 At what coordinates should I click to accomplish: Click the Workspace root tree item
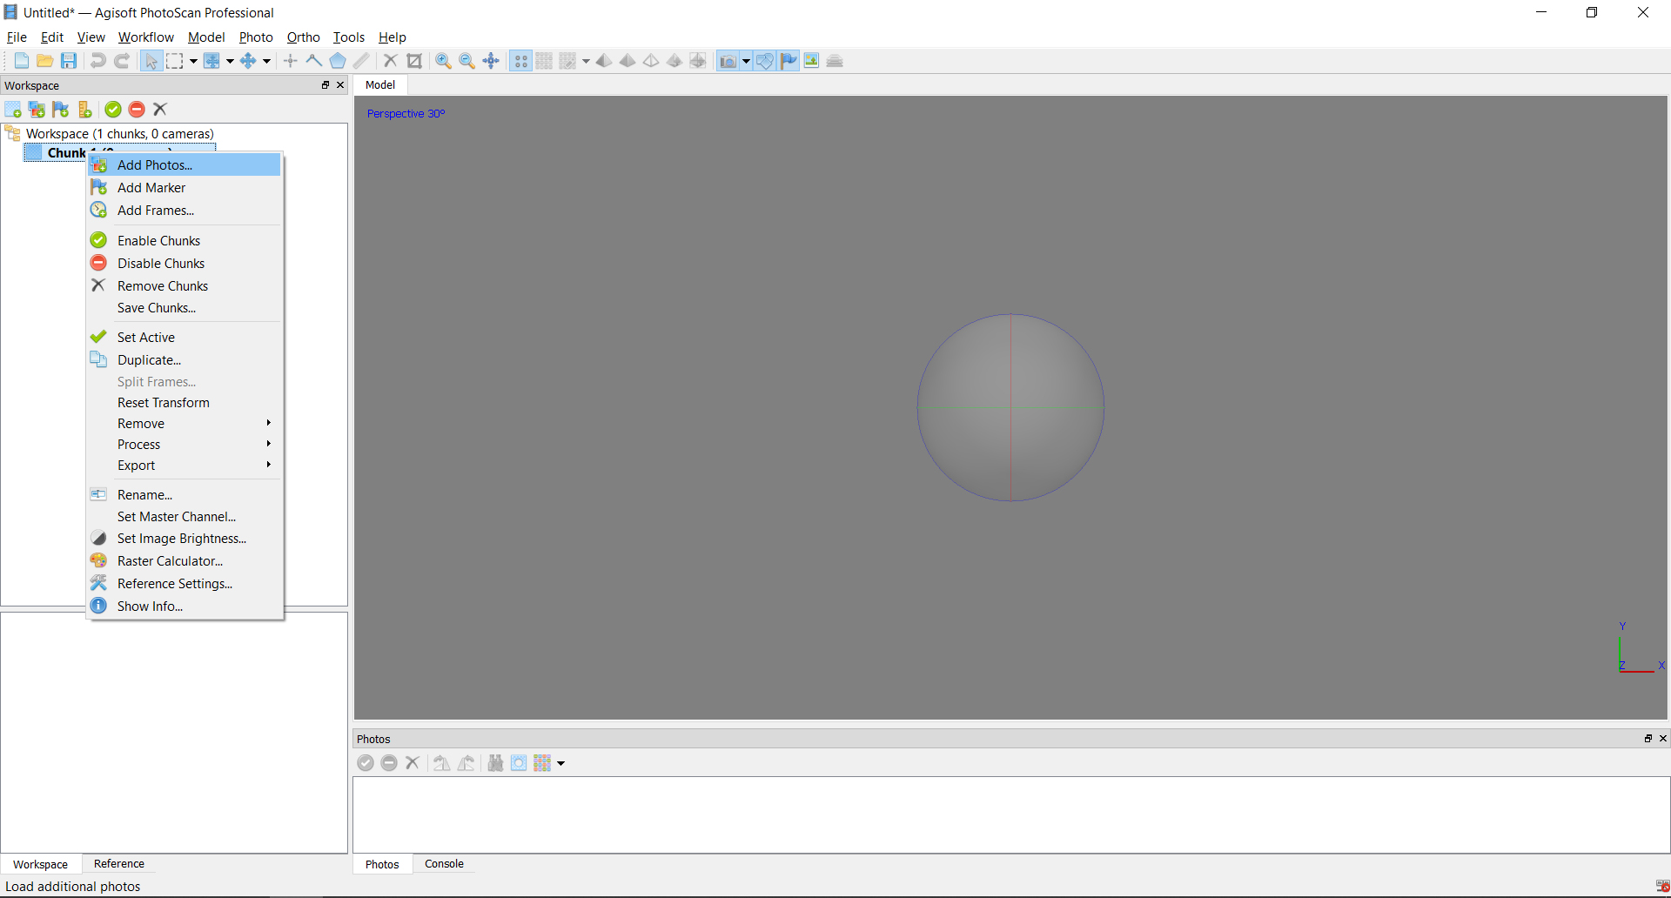pyautogui.click(x=119, y=134)
